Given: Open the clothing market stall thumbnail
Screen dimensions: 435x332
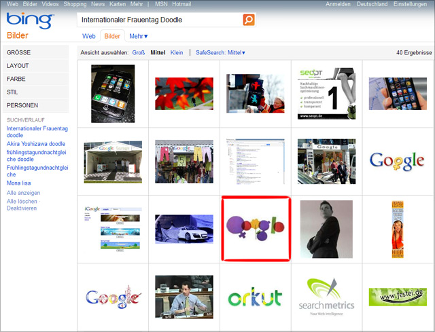Looking at the screenshot, I should click(x=184, y=162).
